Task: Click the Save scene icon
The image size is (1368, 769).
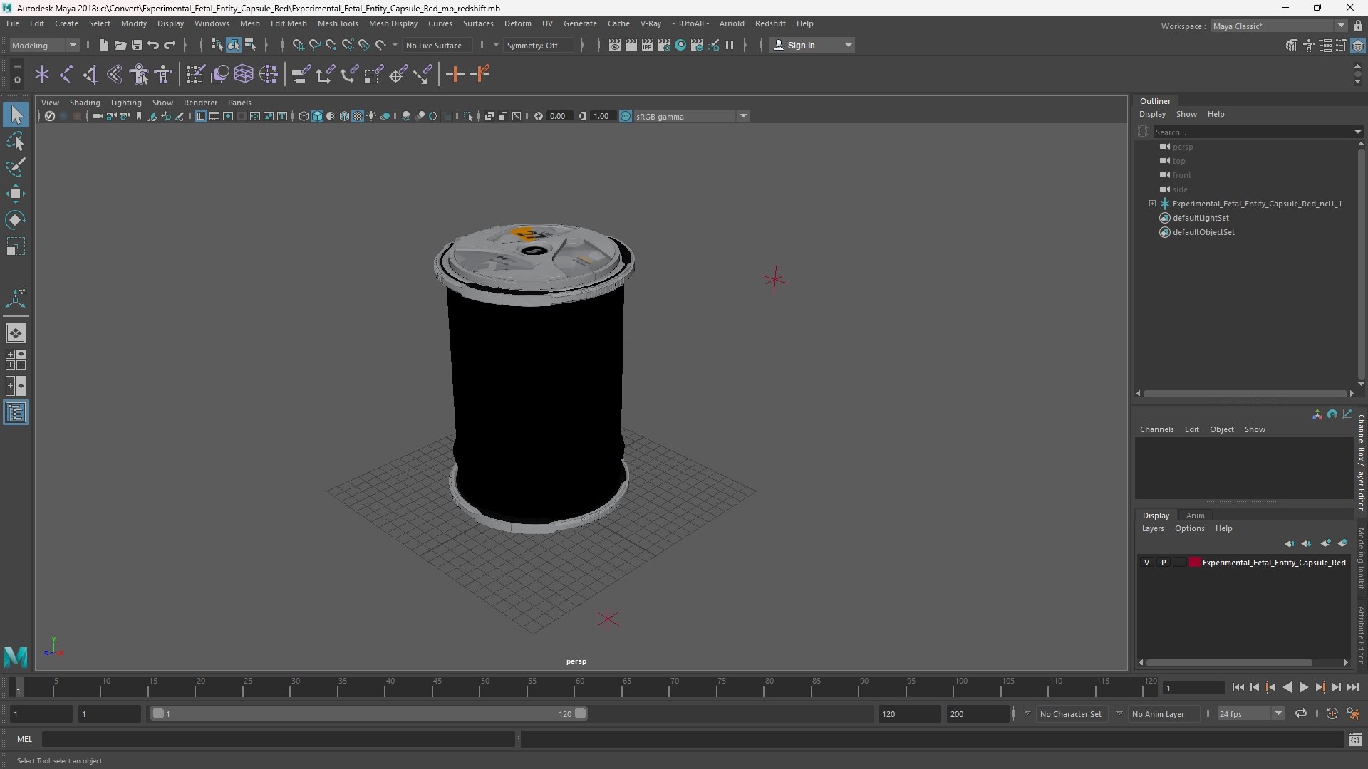Action: tap(136, 45)
